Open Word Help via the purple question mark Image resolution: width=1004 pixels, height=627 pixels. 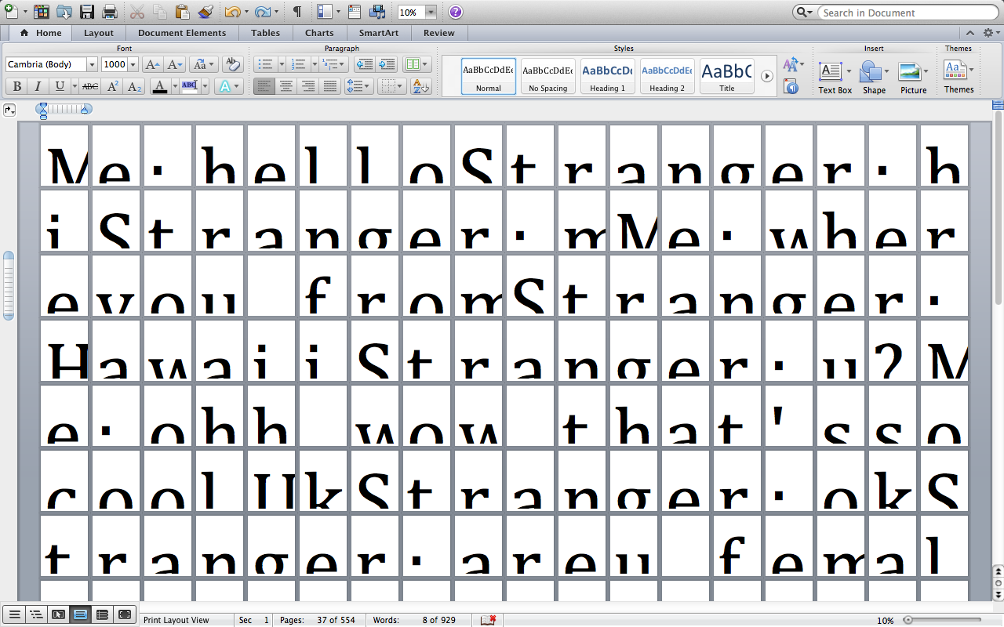pos(455,12)
